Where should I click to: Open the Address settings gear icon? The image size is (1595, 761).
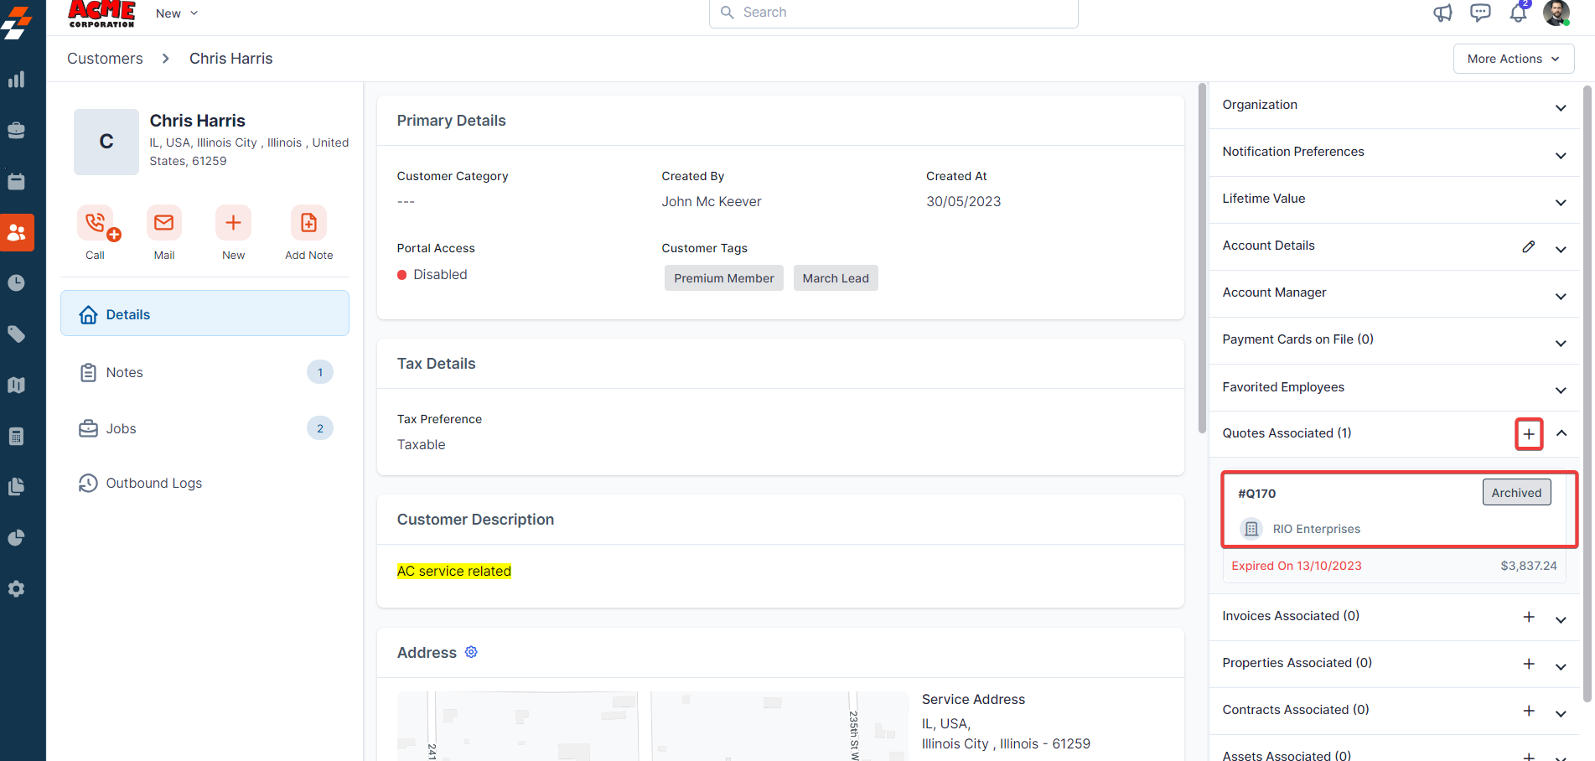tap(471, 652)
